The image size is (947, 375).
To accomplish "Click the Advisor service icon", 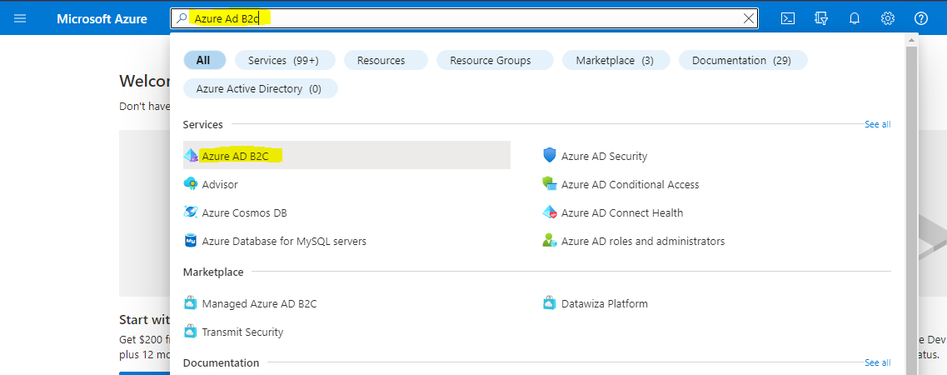I will pos(191,184).
